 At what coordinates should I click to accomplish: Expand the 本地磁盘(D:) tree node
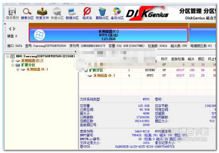click(x=18, y=69)
